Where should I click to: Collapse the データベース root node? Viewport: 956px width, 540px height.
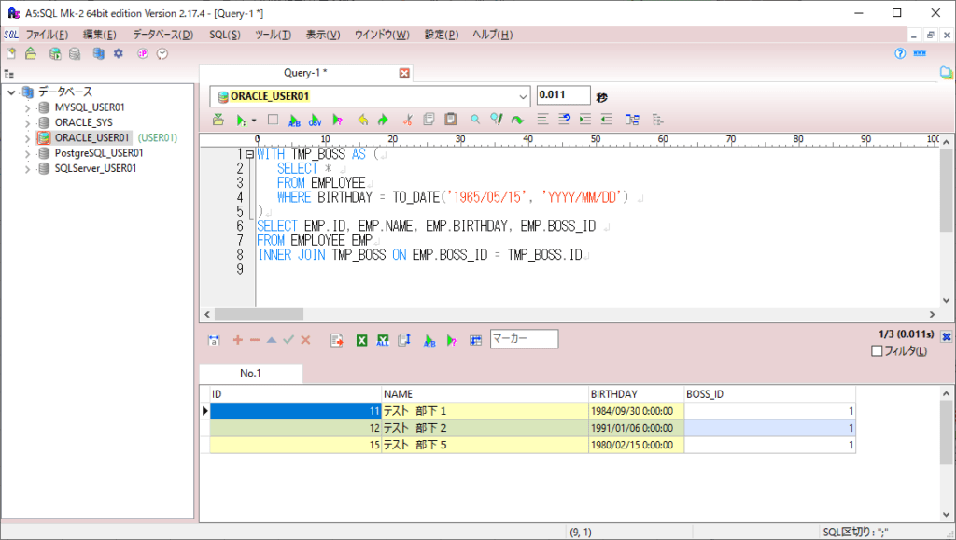point(10,92)
